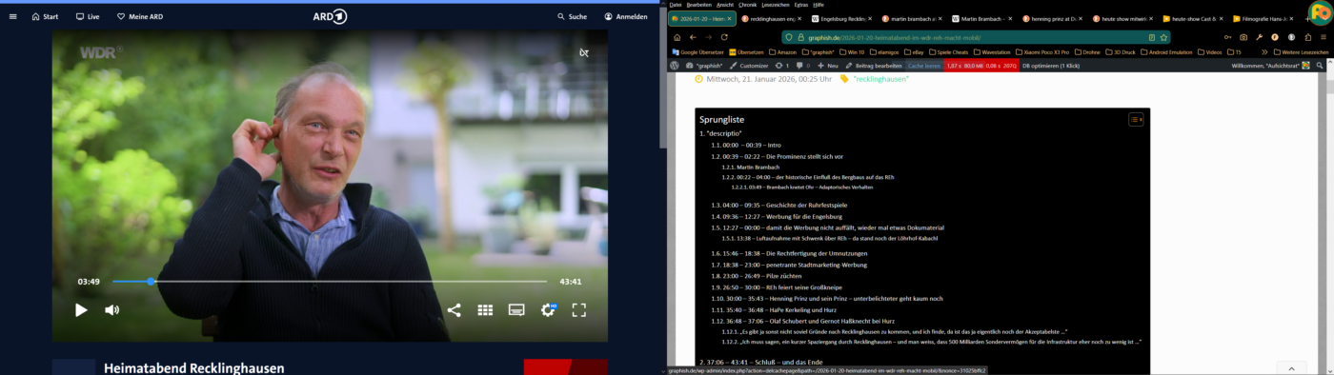This screenshot has width=1334, height=375.
Task: Share the video
Action: tap(454, 309)
